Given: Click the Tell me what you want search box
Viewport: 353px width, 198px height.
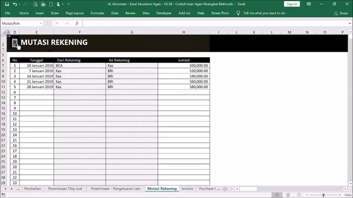Looking at the screenshot, I should click(x=264, y=13).
